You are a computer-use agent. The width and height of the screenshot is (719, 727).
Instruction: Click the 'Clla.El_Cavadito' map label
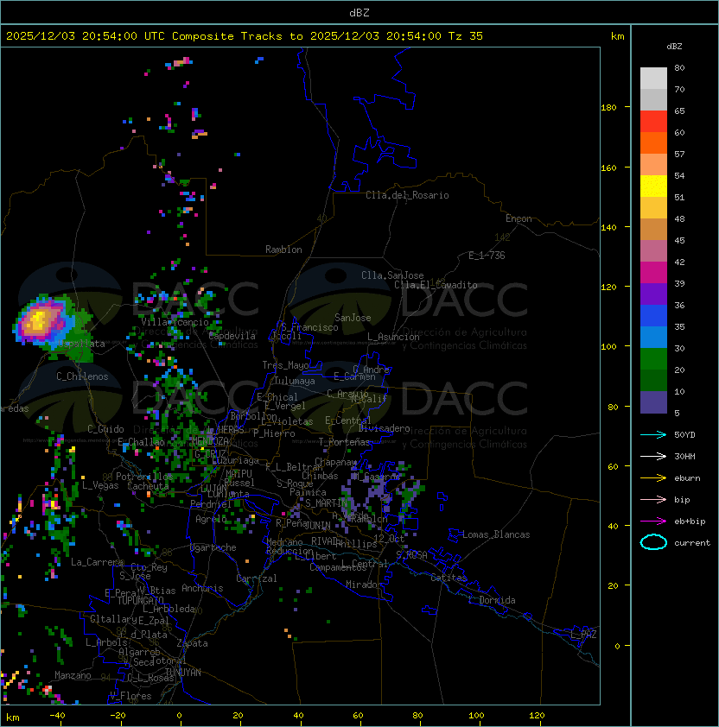[x=436, y=285]
